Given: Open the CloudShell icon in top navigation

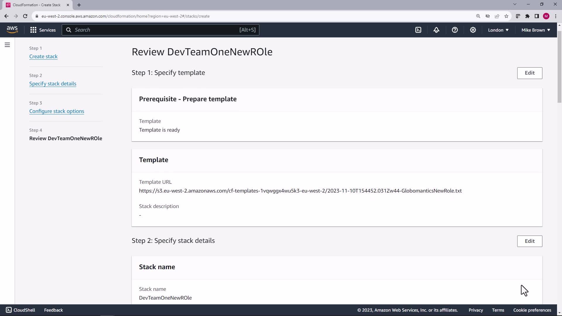Looking at the screenshot, I should pos(418,30).
